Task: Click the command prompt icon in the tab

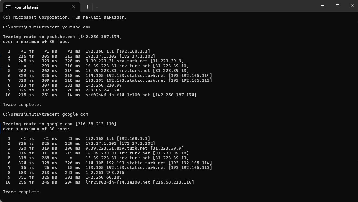Action: [x=8, y=7]
